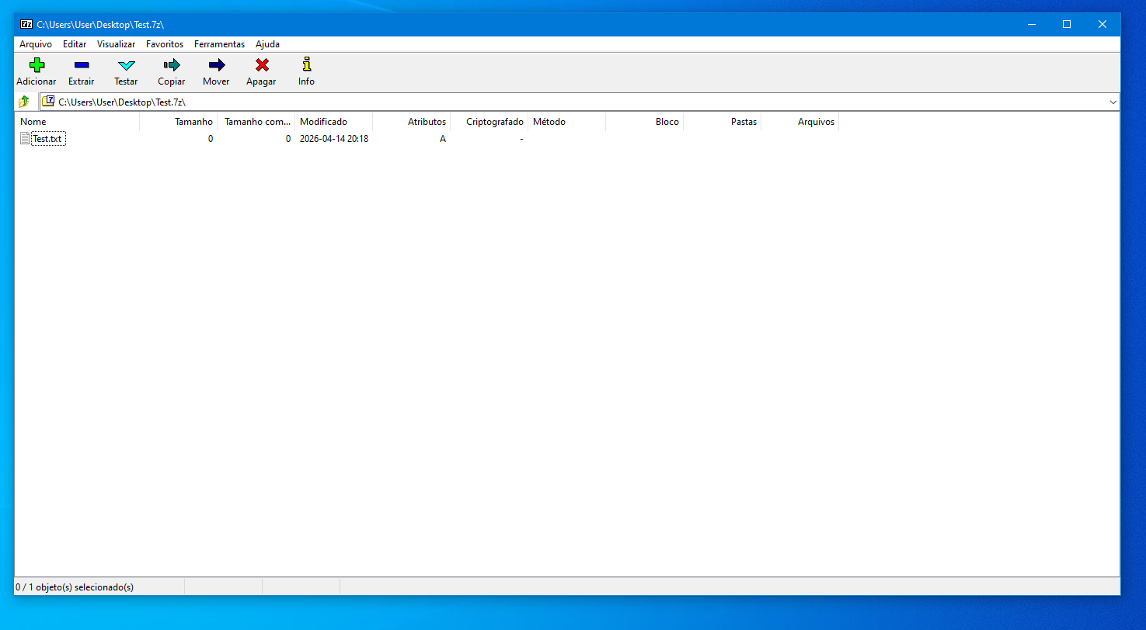Click the attribute value A for Test.txt

443,139
